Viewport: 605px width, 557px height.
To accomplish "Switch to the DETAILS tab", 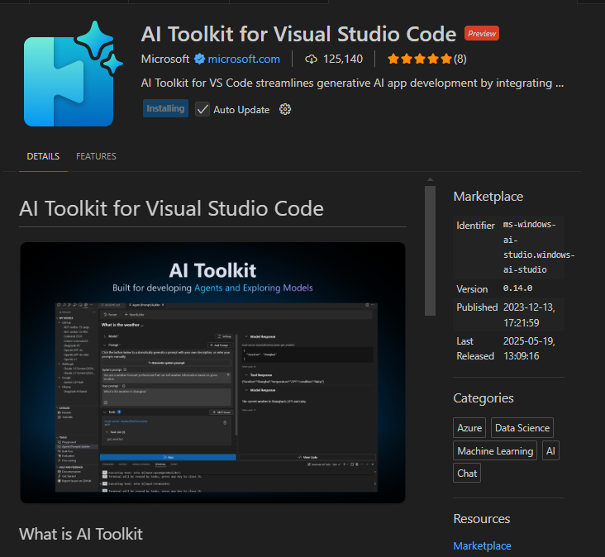I will [43, 156].
